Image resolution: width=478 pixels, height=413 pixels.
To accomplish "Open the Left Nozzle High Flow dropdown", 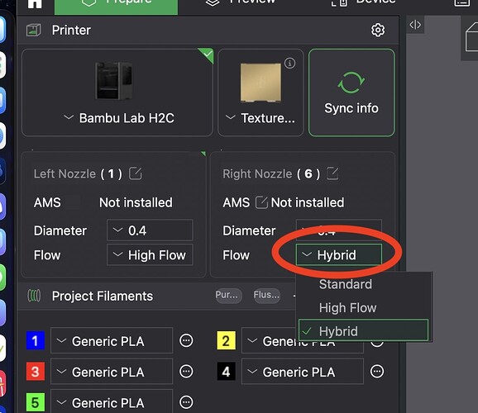I will pyautogui.click(x=150, y=255).
